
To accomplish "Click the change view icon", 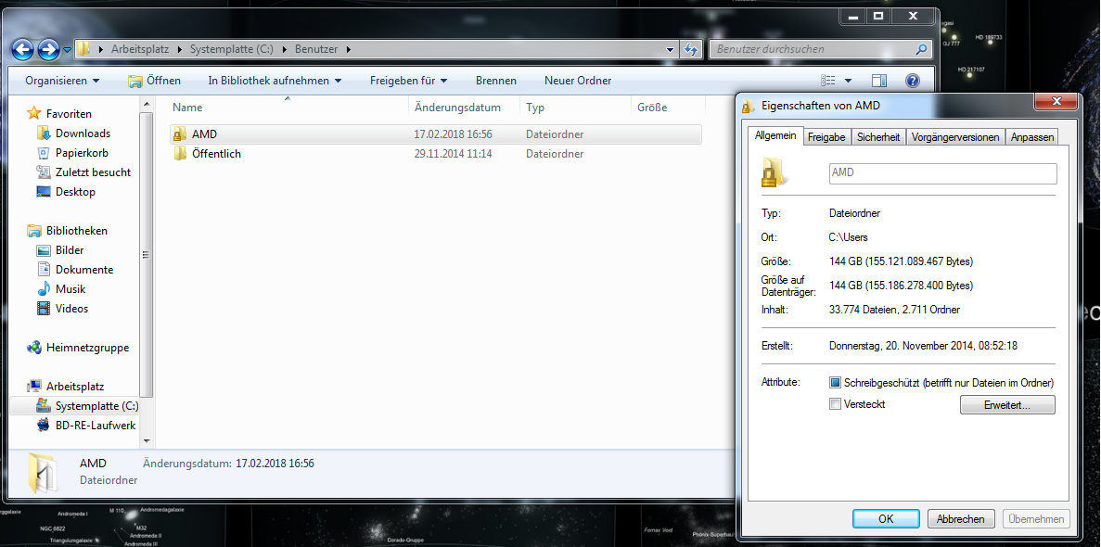I will [828, 81].
